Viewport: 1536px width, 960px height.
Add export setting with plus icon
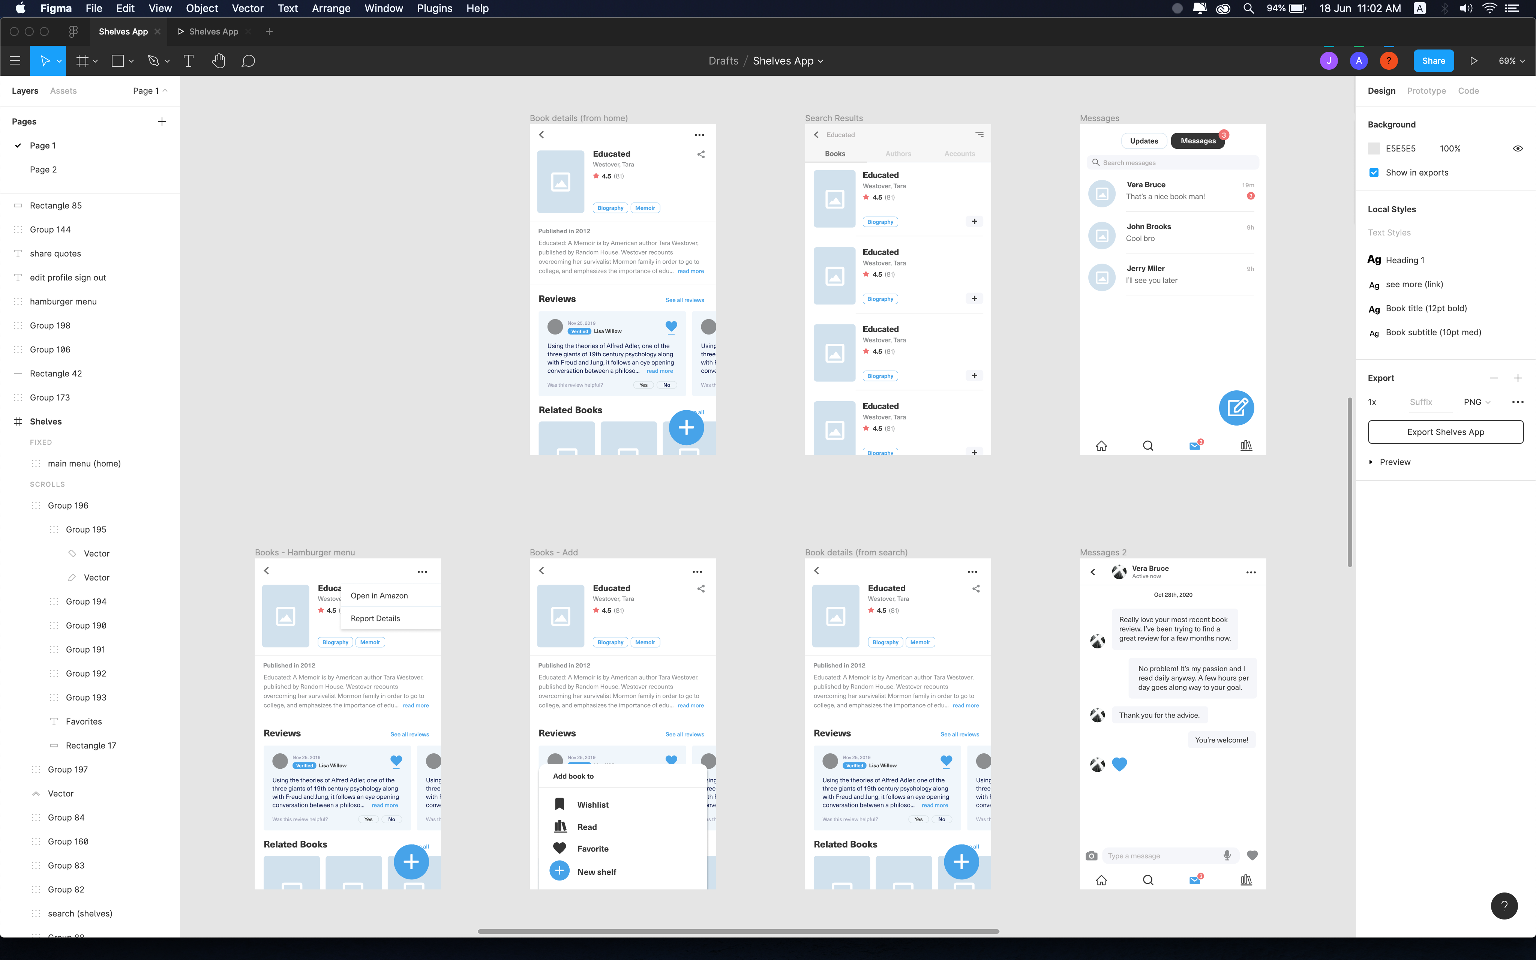(x=1518, y=378)
